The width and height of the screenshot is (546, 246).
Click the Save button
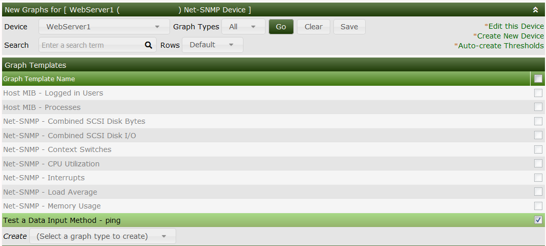pyautogui.click(x=349, y=27)
